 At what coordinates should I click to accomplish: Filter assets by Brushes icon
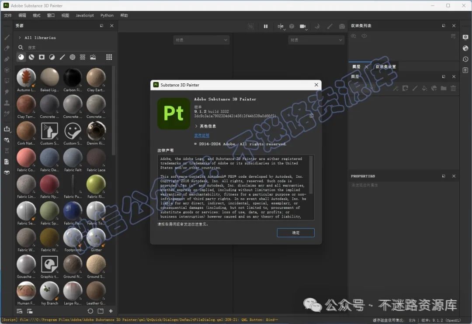[62, 57]
